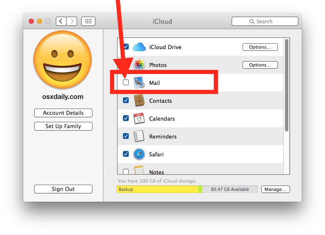Click the Safari label
The width and height of the screenshot is (325, 235).
click(x=156, y=154)
